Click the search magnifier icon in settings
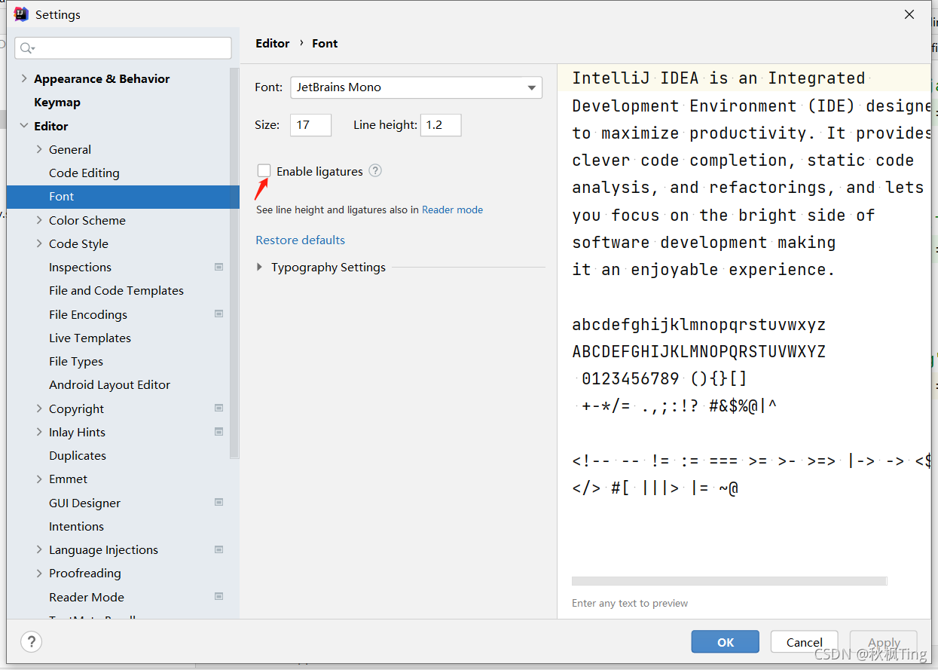The height and width of the screenshot is (670, 938). click(26, 48)
